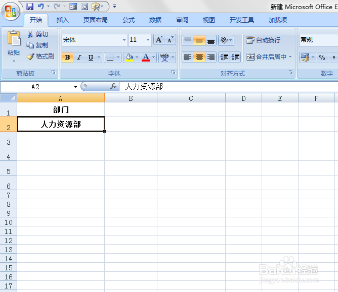Screen dimensions: 338x292
Task: Switch to the 公式 tab
Action: (x=129, y=20)
